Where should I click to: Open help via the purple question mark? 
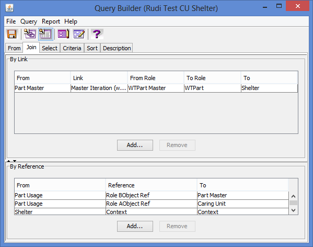coord(97,34)
